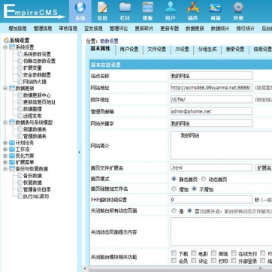Open the 信息 notepad icon menu

102,11
